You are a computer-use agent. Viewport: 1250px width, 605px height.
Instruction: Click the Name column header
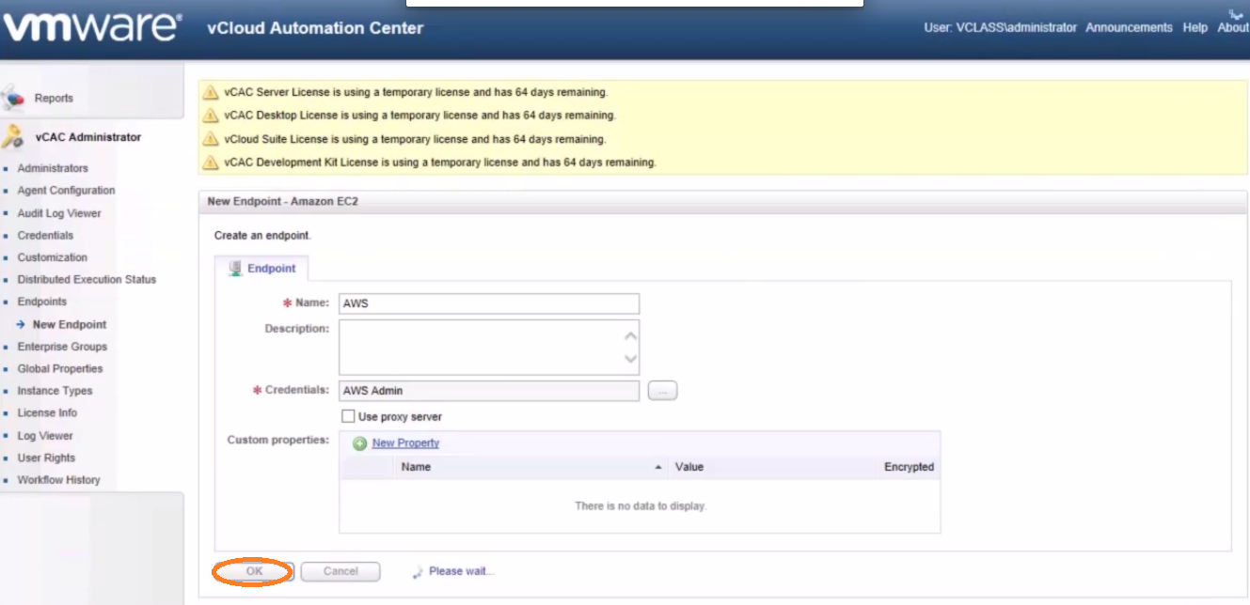[x=416, y=467]
